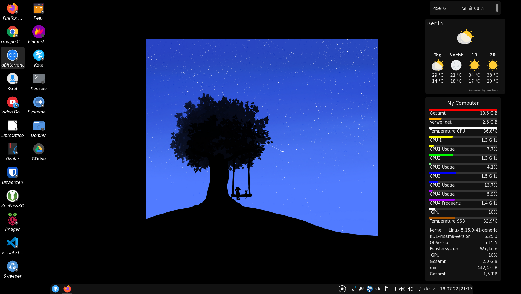The height and width of the screenshot is (294, 521).
Task: Click the 'Verwendet' 2,6 GiB memory row
Action: click(x=463, y=121)
